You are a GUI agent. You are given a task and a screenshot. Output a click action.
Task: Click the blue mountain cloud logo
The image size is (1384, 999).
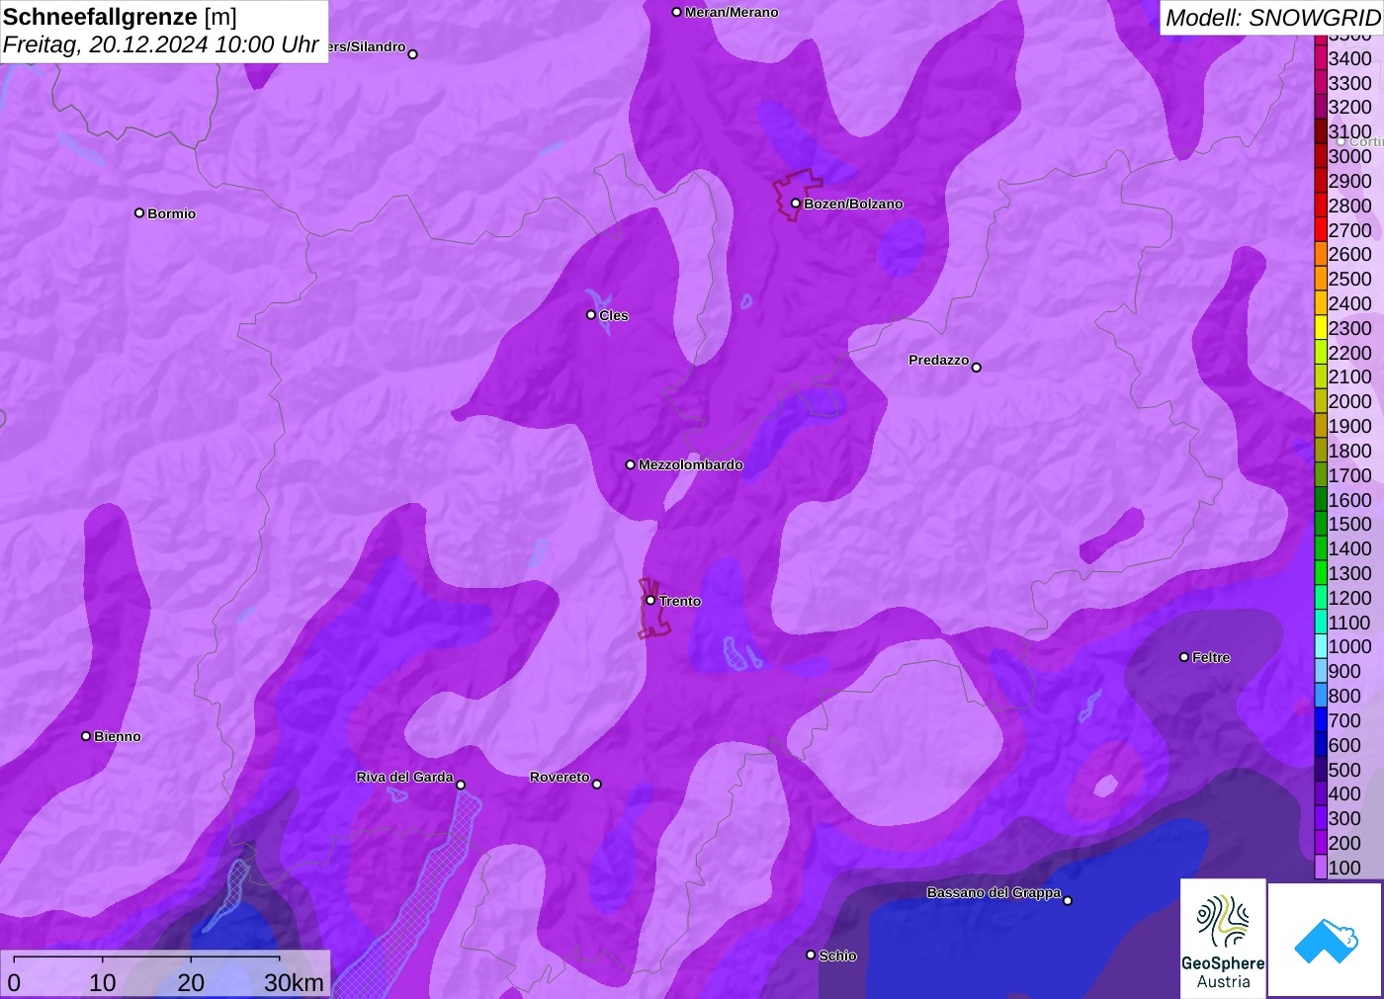coord(1325,940)
